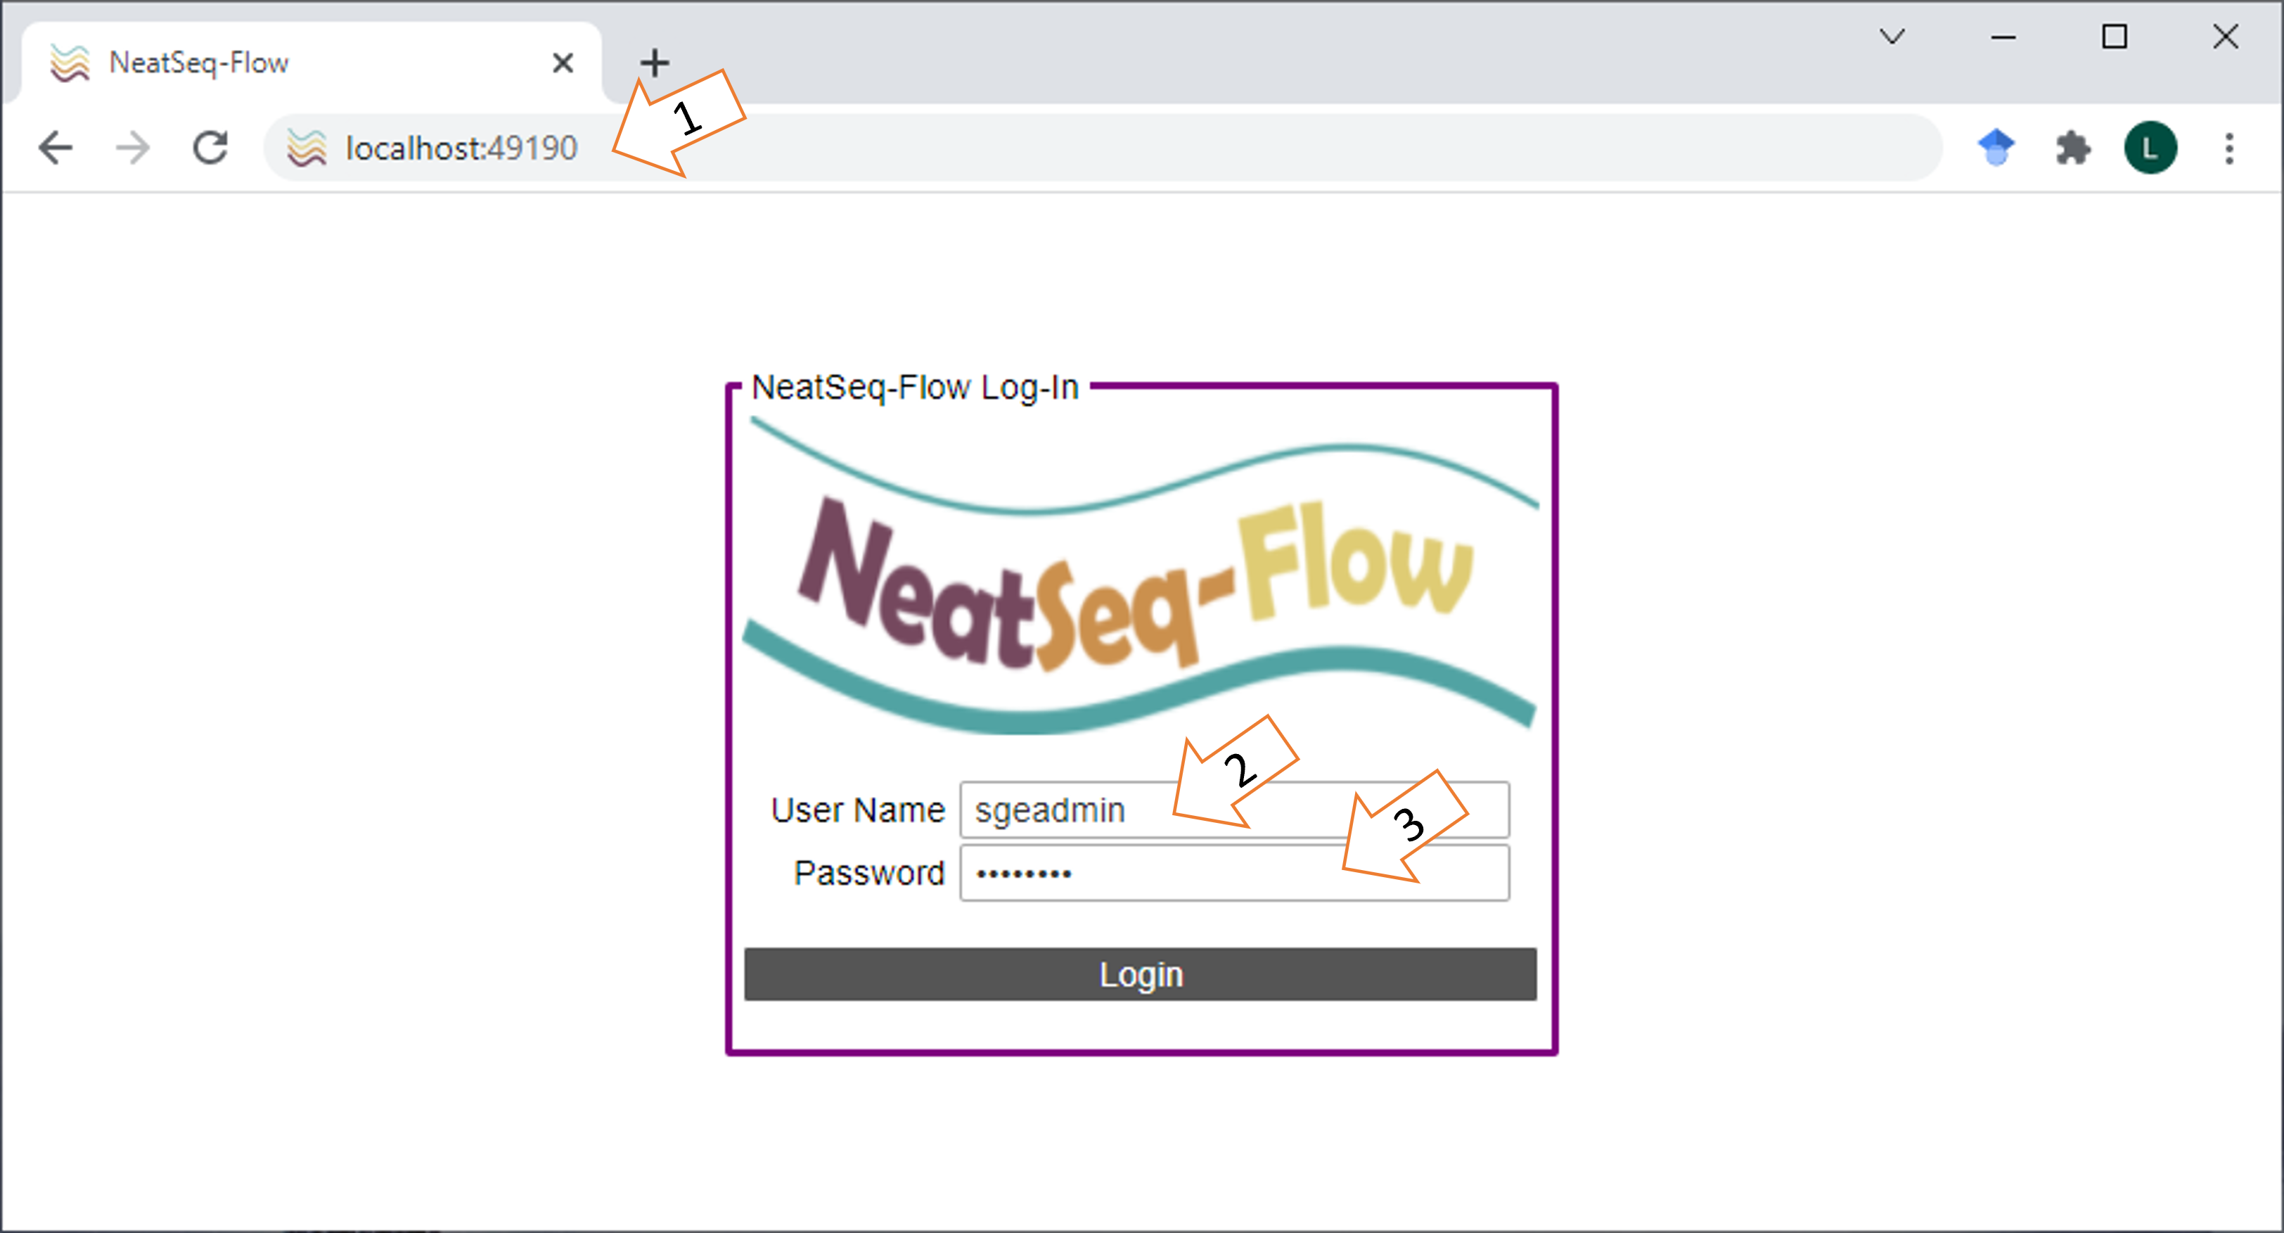This screenshot has width=2284, height=1233.
Task: Click the browser back arrow
Action: click(x=55, y=147)
